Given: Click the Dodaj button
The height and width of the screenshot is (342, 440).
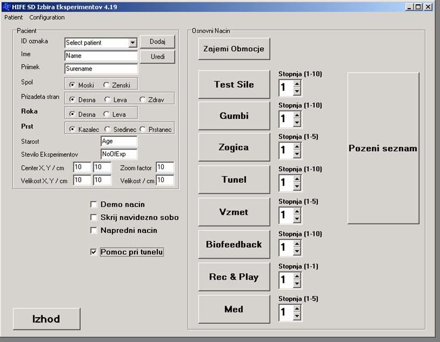Looking at the screenshot, I should (157, 42).
